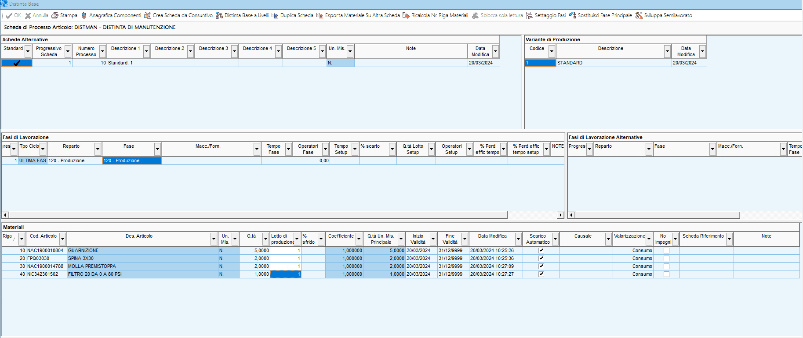Toggle Scarico Automatico for MOLLA PREMISTOPPA row
803x338 pixels.
coord(541,266)
